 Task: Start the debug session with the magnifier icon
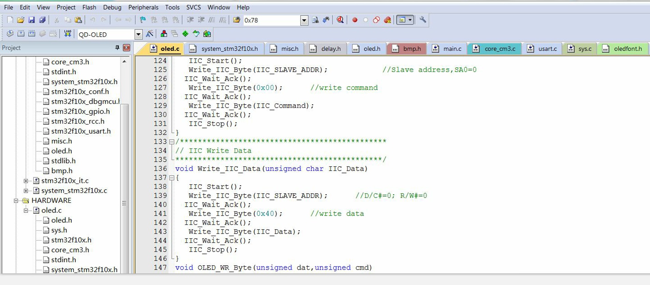(x=340, y=20)
